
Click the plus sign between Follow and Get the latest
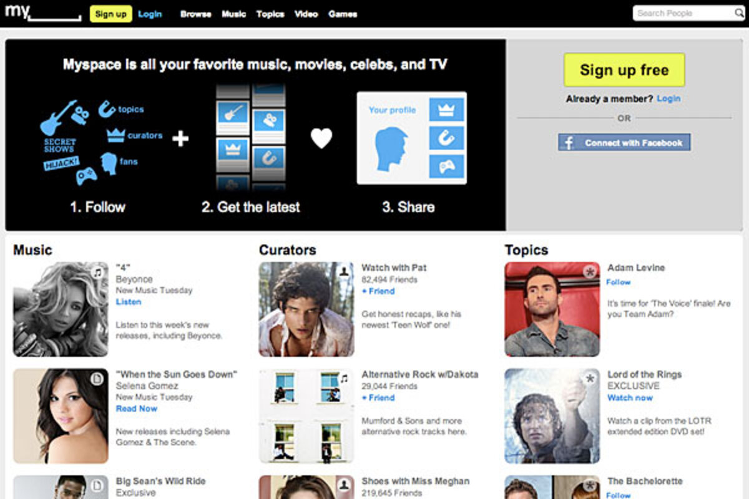pyautogui.click(x=180, y=138)
